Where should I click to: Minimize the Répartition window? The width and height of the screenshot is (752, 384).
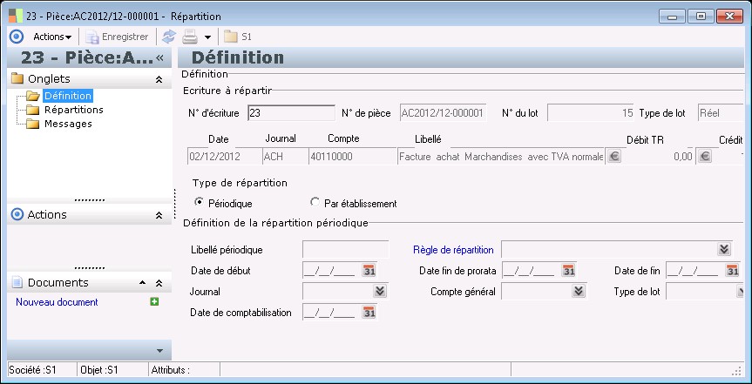672,17
